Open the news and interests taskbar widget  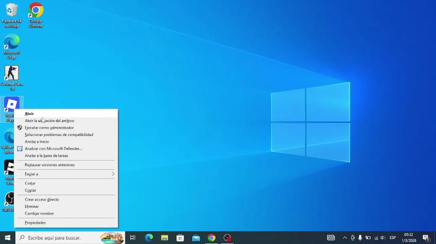click(x=331, y=238)
